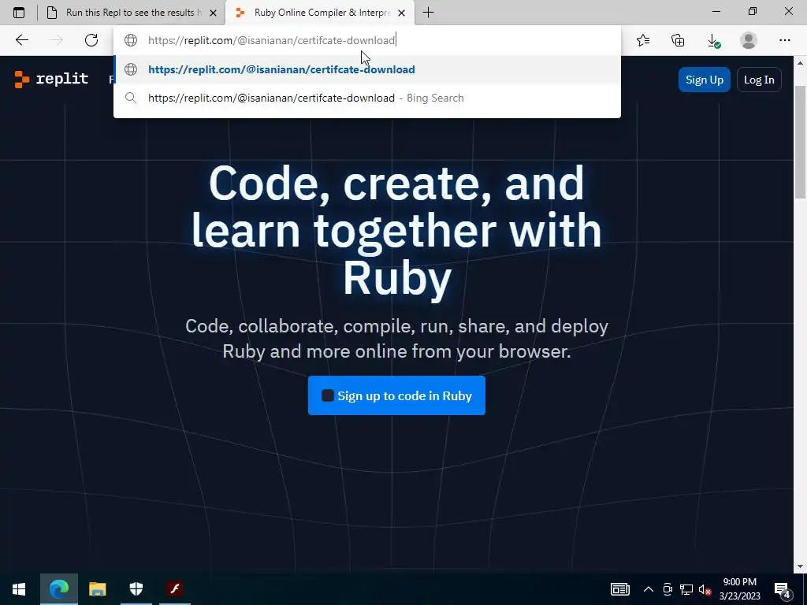Click the scrollbar down arrow
807x605 pixels.
[801, 566]
